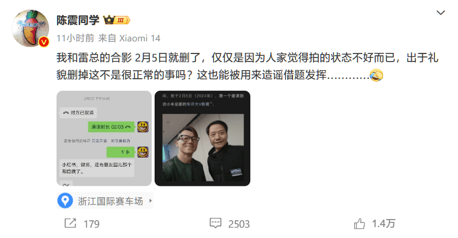458x238 pixels.
Task: Click the orange verified V badge
Action: tap(43, 42)
